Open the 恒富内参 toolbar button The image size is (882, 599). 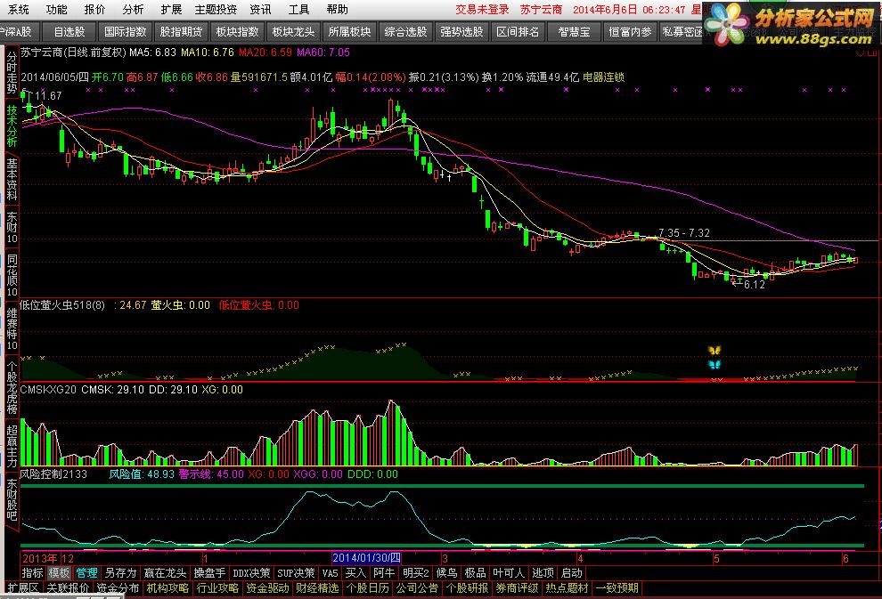click(x=630, y=32)
